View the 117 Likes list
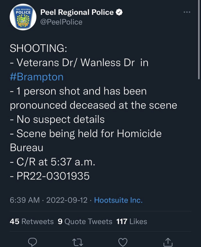201x247 pixels. tap(132, 221)
